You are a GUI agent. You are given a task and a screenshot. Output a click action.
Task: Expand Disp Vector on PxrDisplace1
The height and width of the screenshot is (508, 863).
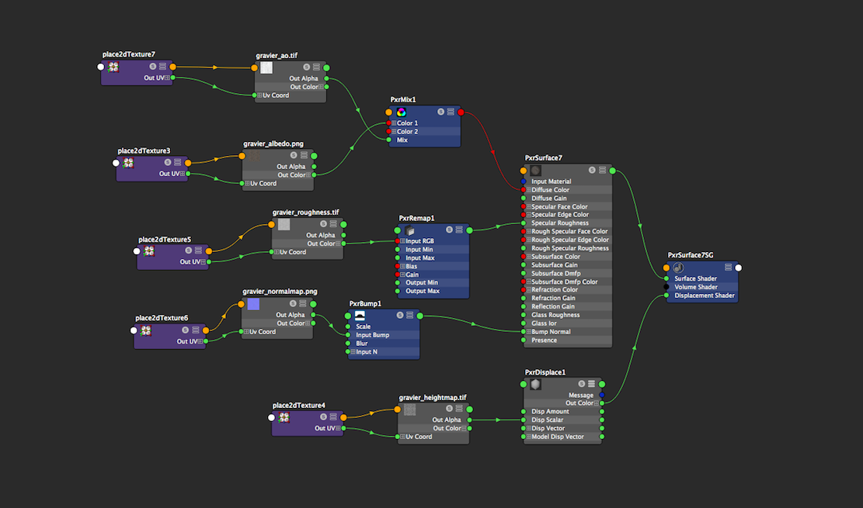pyautogui.click(x=528, y=429)
